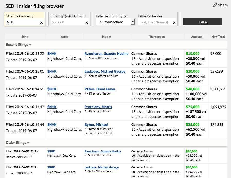
Task: Click the Share link icon
Action: pyautogui.click(x=215, y=5)
